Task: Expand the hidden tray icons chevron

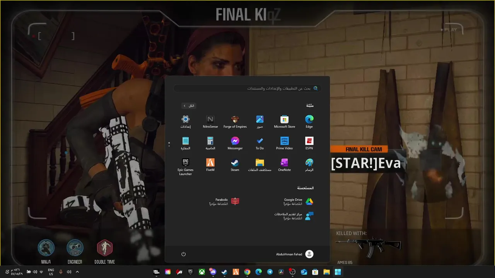Action: point(77,272)
